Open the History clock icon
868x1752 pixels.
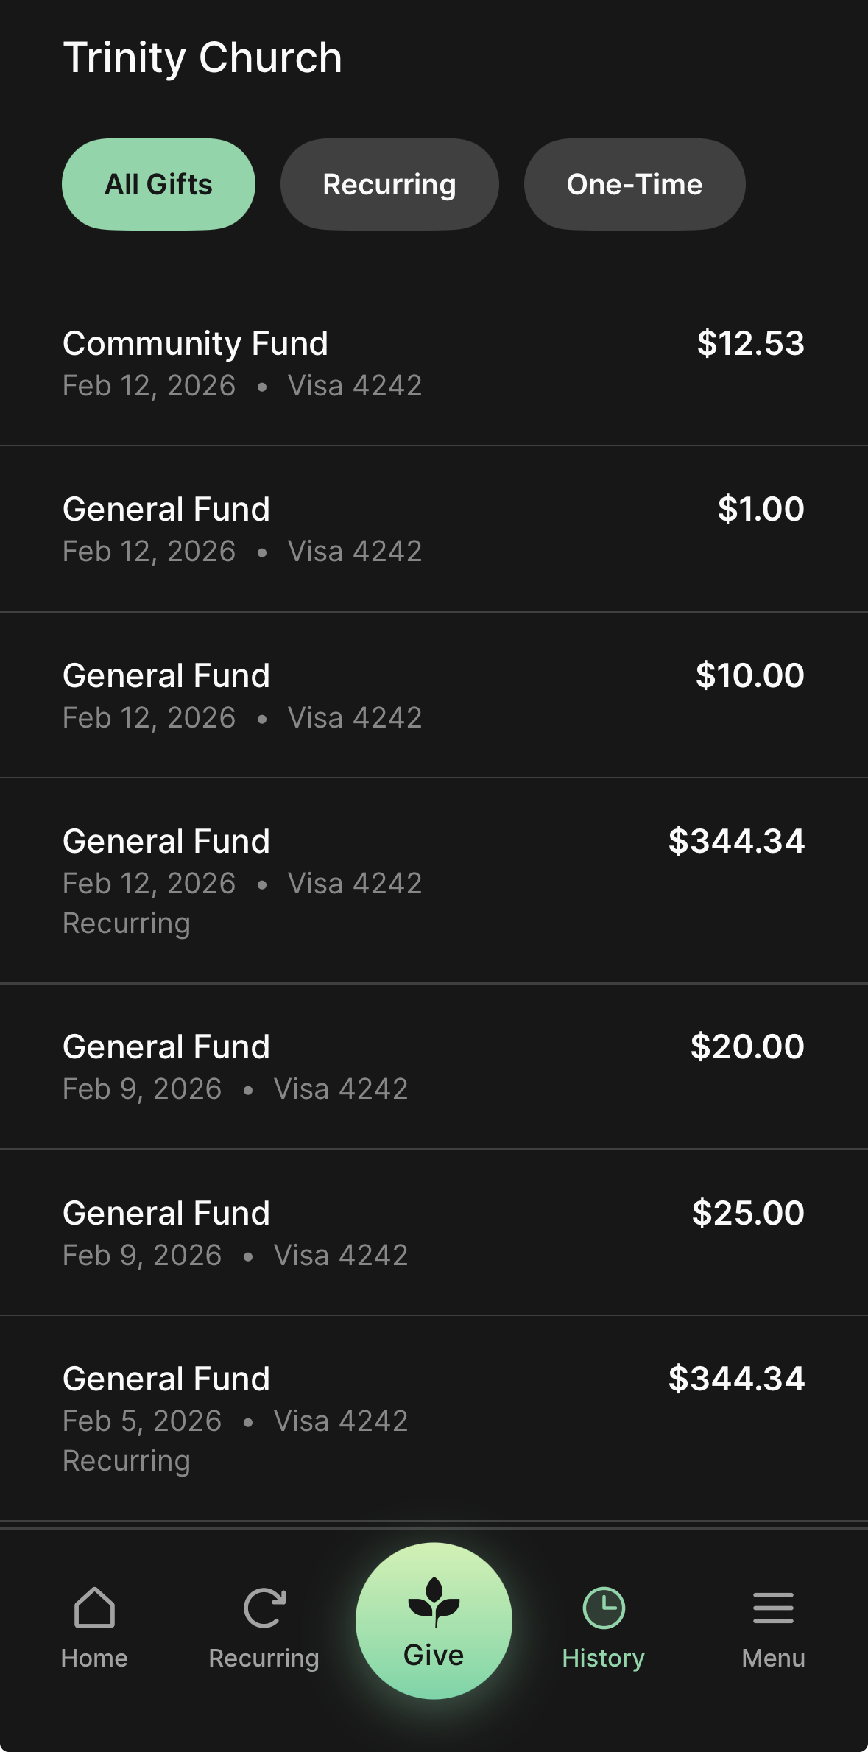[604, 1607]
